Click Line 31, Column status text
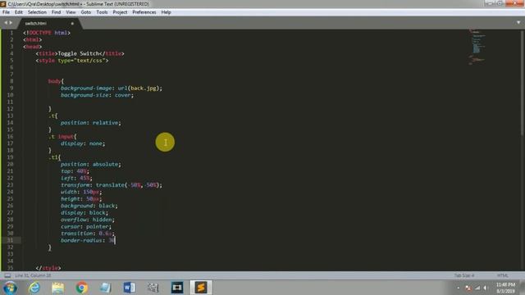 point(33,275)
